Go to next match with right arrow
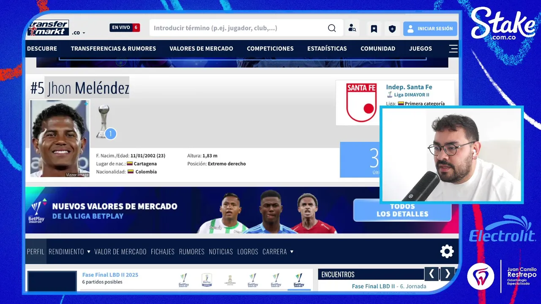 [x=448, y=274]
